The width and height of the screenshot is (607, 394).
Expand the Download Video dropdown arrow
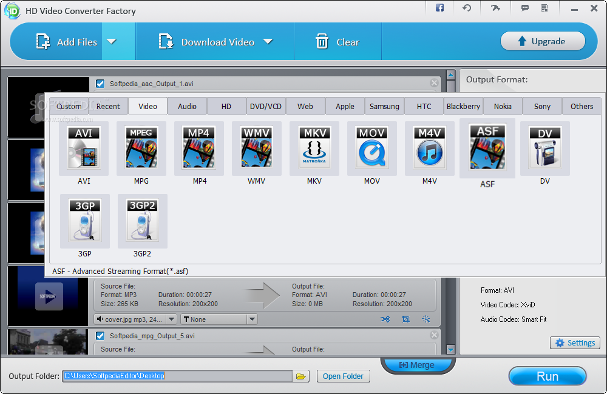pos(268,41)
